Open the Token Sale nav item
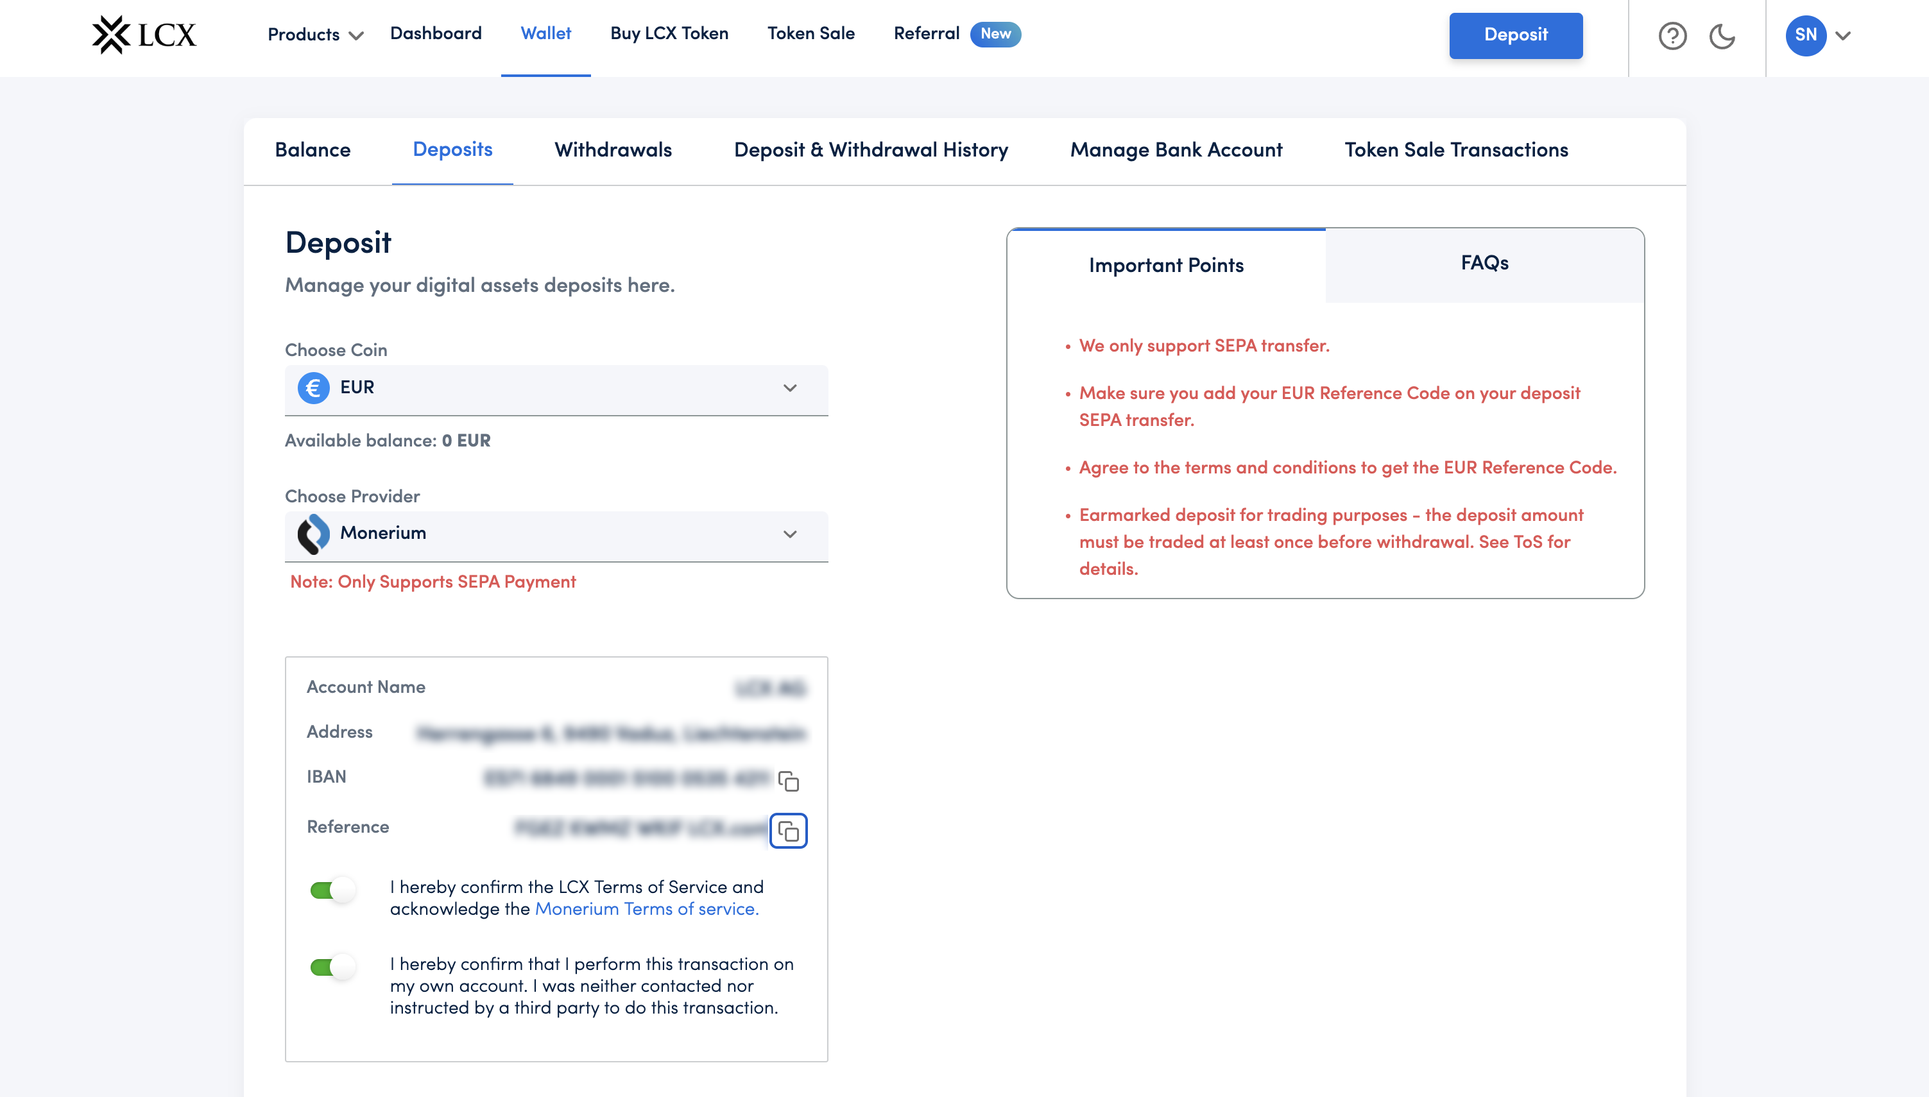1929x1097 pixels. click(810, 34)
